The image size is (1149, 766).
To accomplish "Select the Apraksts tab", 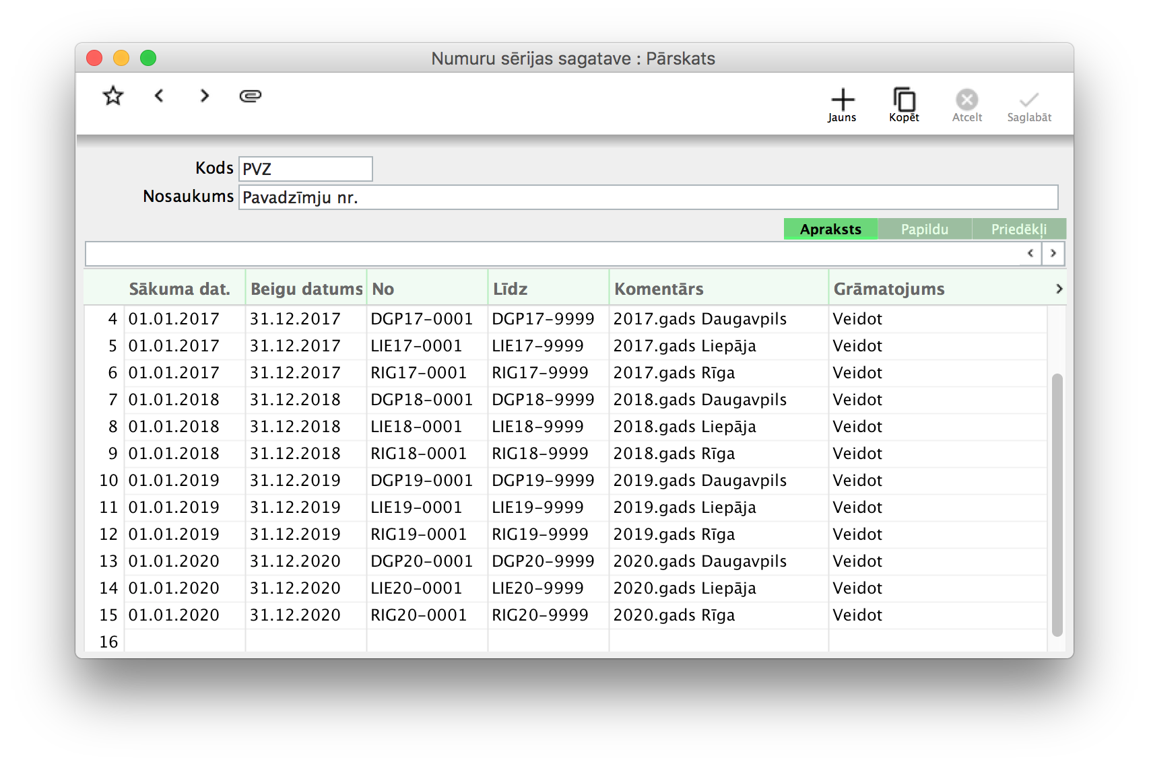I will pos(830,230).
